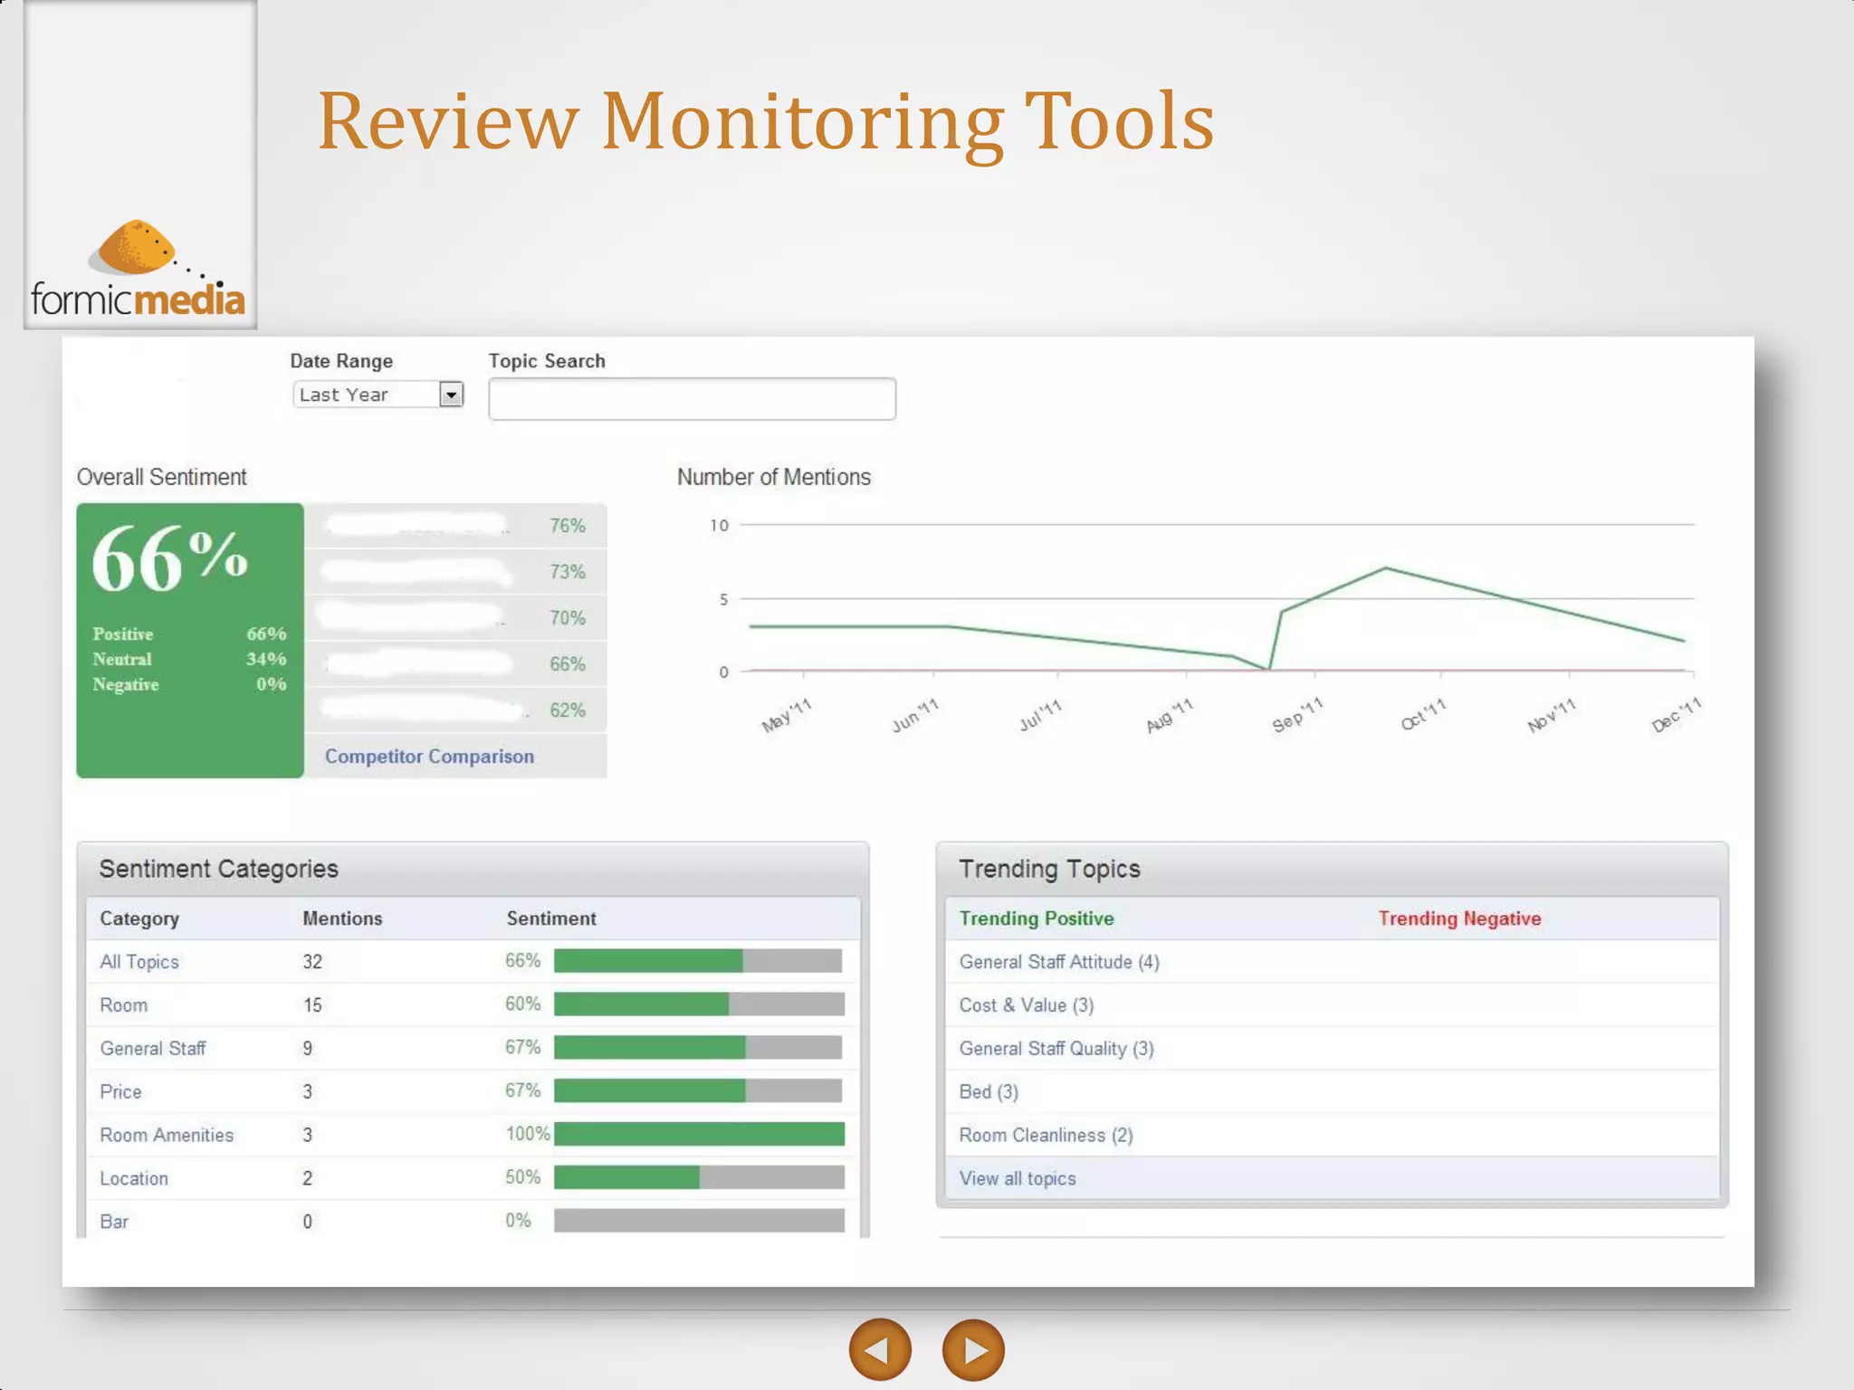The height and width of the screenshot is (1390, 1854).
Task: Open the Competitor Comparison link
Action: [x=429, y=756]
